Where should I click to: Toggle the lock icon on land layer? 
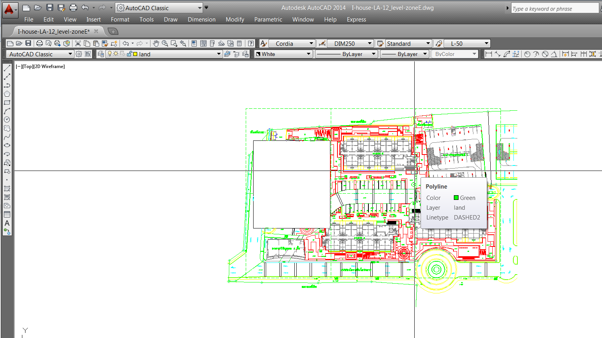pyautogui.click(x=129, y=54)
